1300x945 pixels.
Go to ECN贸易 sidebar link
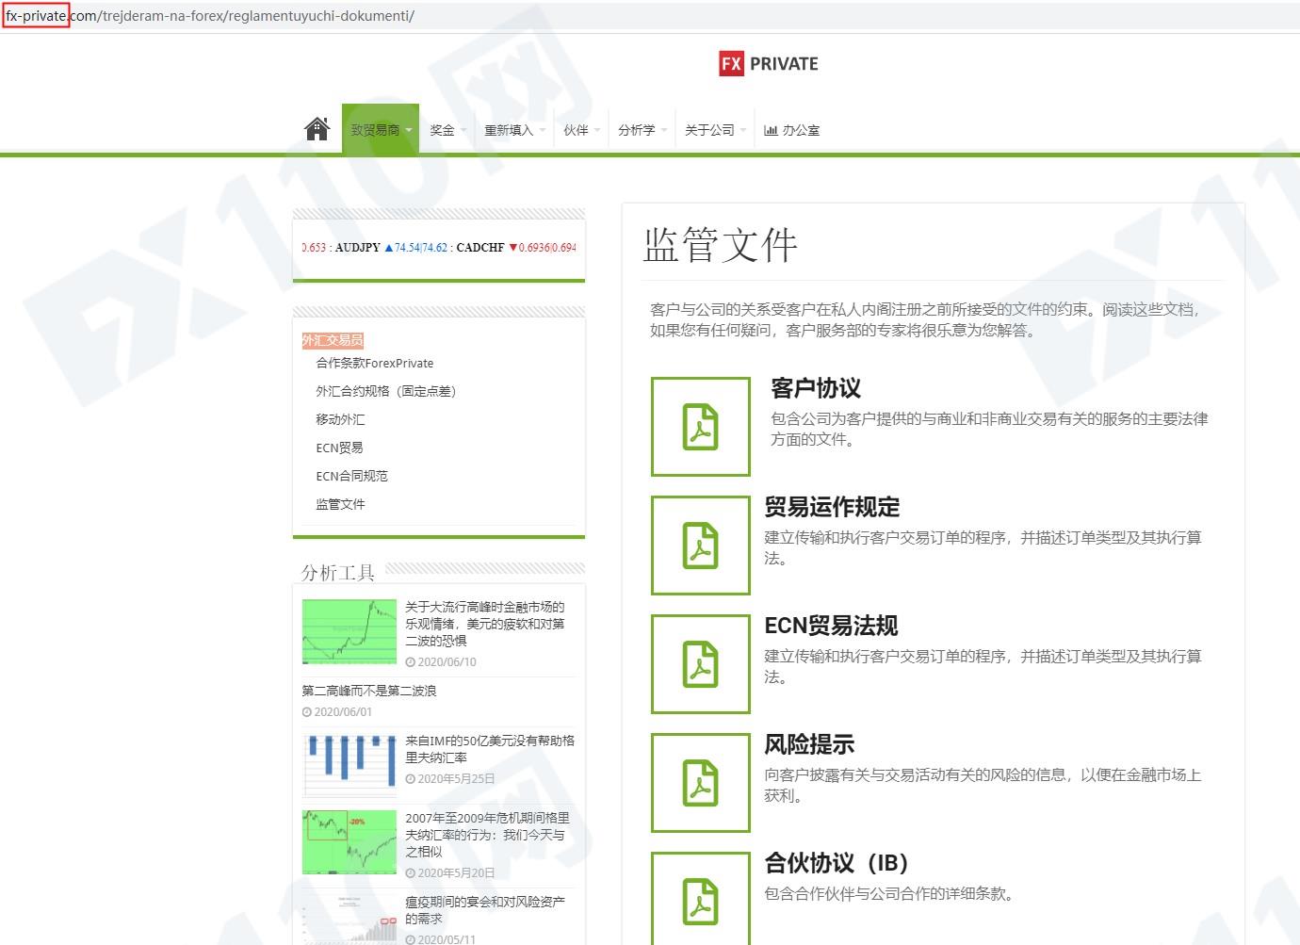pyautogui.click(x=339, y=448)
